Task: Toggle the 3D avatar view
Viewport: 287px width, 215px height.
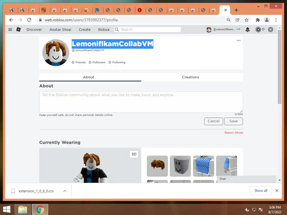Action: point(134,154)
